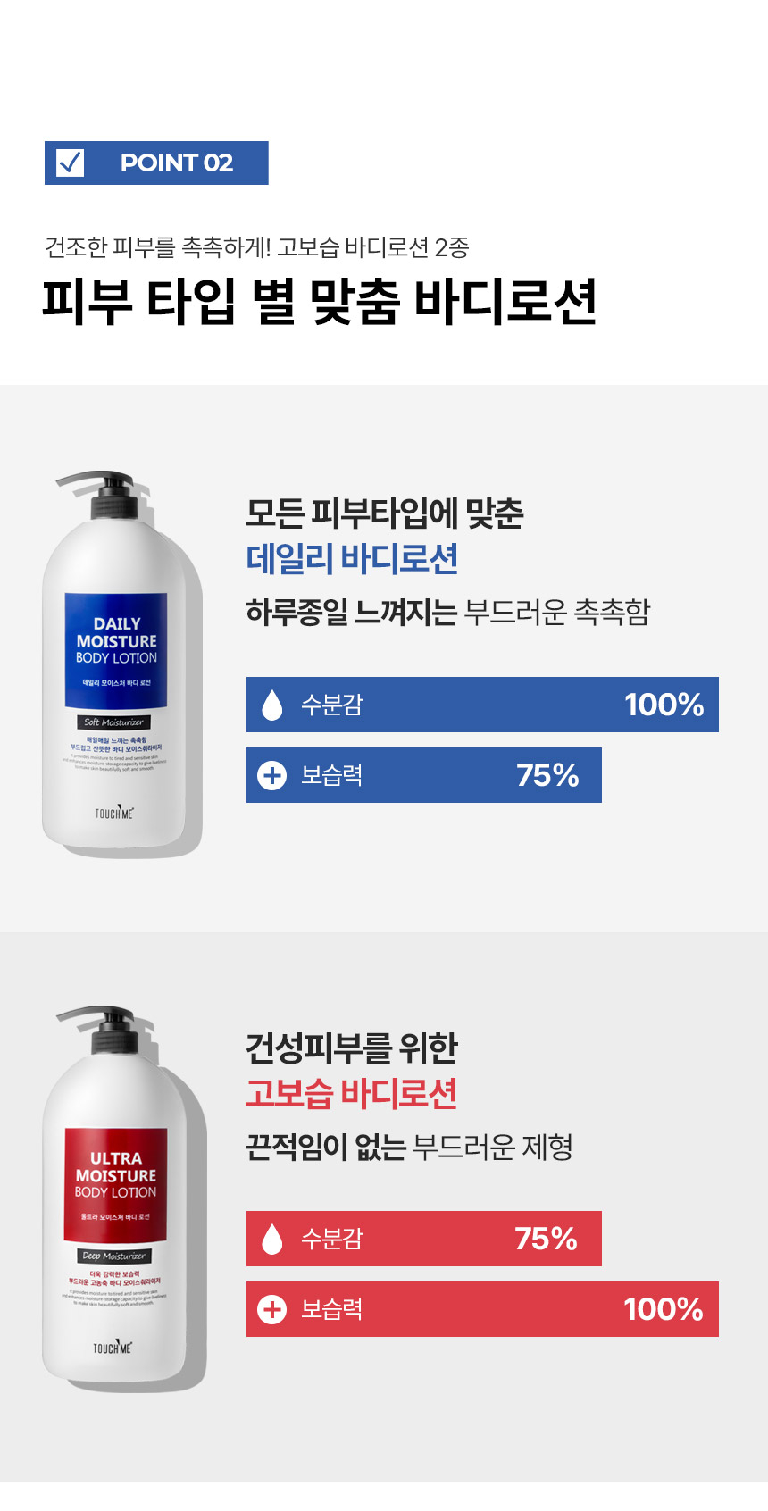Screen dimensions: 768x1511
Task: Click the red 고보습 바디로션 heading
Action: pos(352,1093)
